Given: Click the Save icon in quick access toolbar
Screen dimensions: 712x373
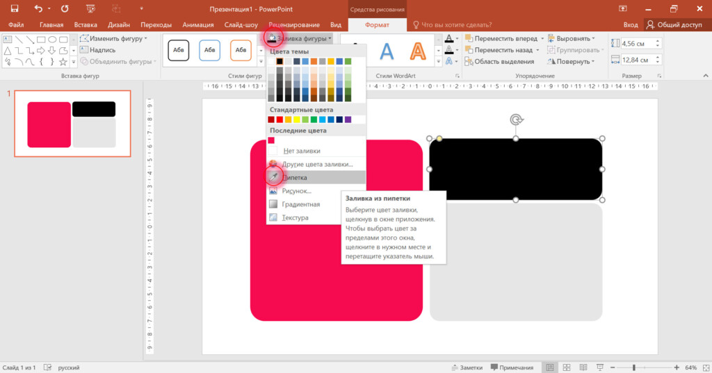Looking at the screenshot, I should (x=15, y=8).
